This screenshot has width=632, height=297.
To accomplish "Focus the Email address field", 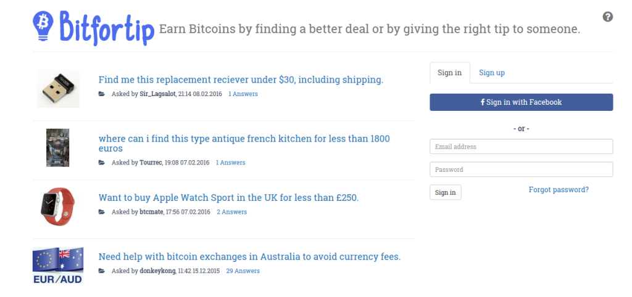I will [x=521, y=147].
